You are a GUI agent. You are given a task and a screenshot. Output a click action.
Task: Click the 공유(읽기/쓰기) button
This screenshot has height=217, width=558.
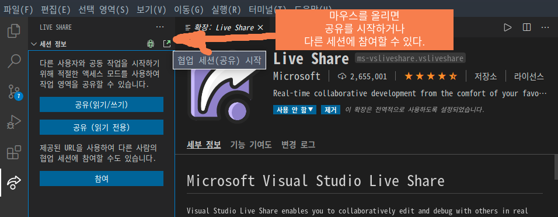tap(102, 104)
